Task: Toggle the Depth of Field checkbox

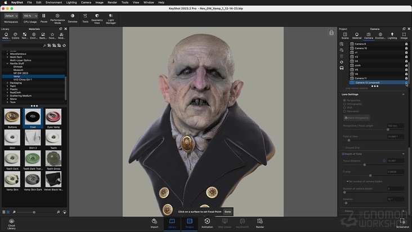Action: pyautogui.click(x=343, y=154)
